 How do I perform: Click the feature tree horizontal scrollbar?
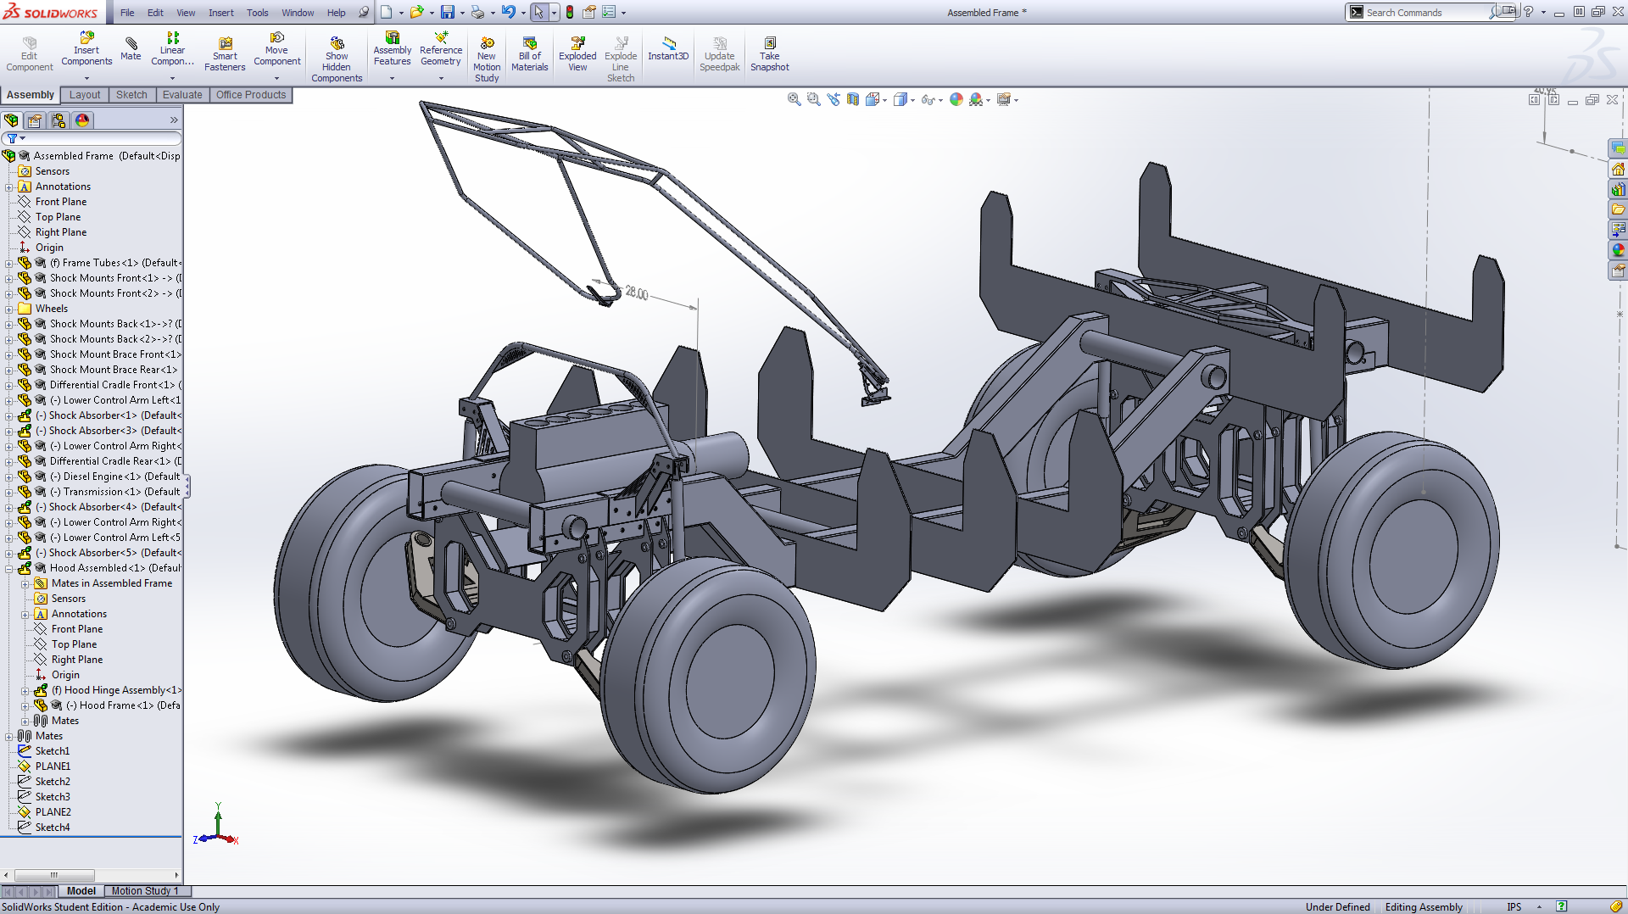point(53,875)
